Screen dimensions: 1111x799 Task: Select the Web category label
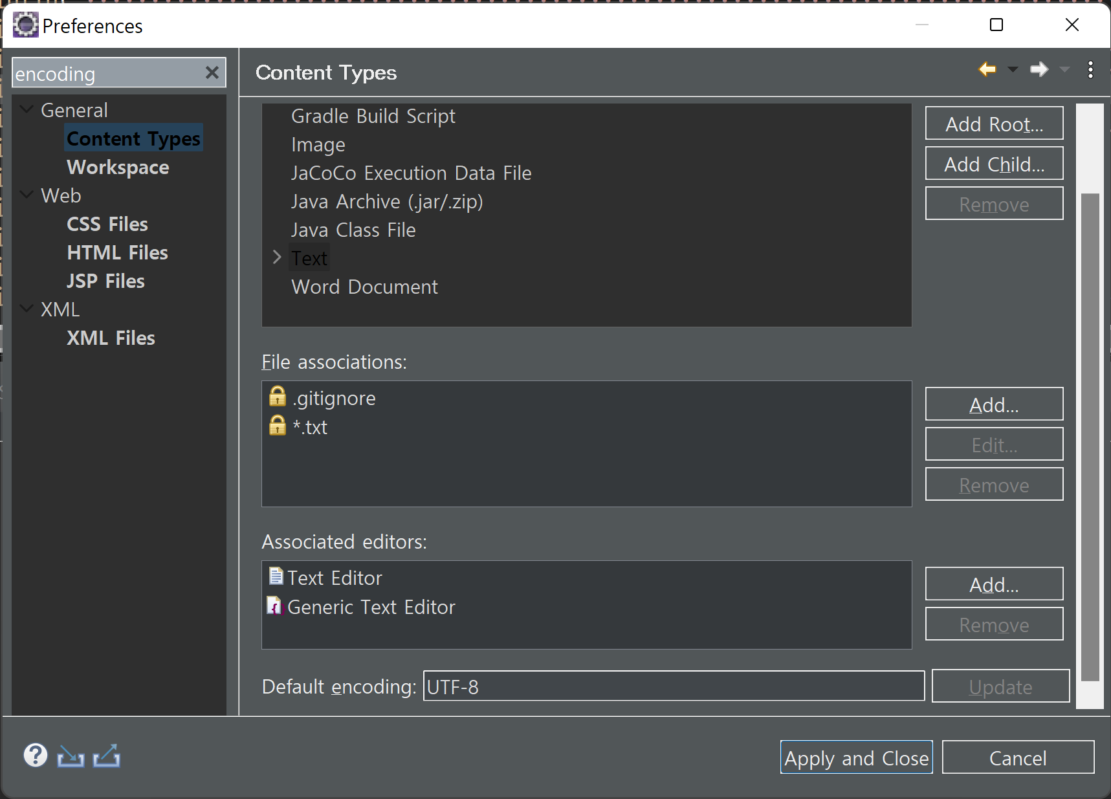tap(61, 195)
